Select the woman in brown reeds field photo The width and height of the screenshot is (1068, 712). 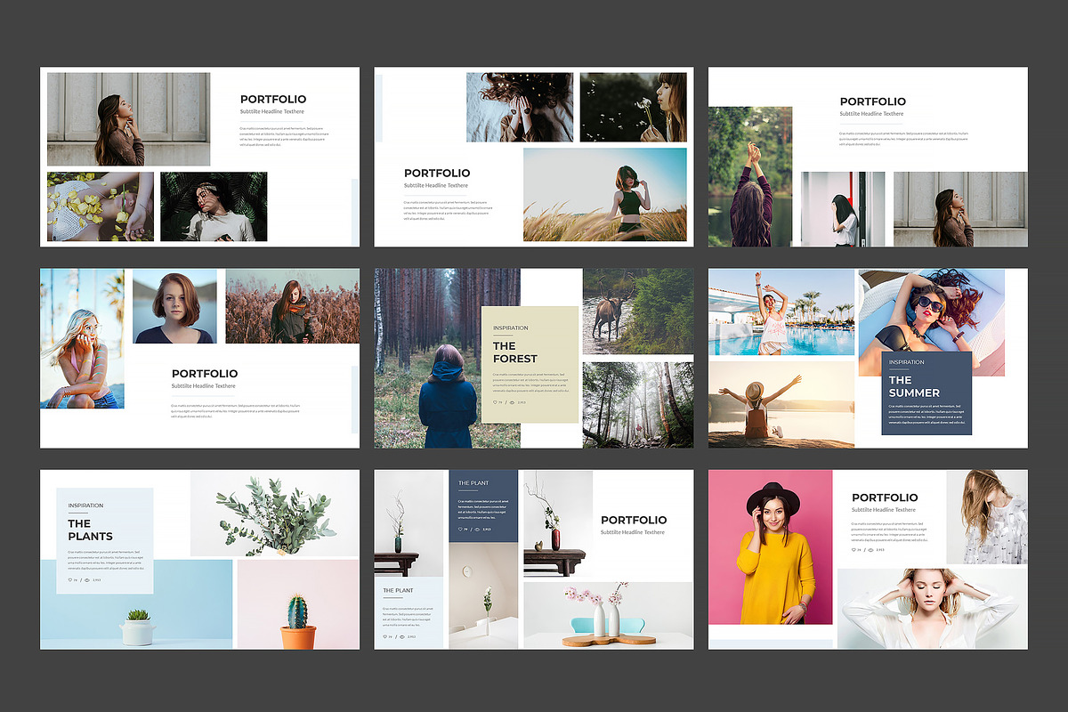click(292, 306)
